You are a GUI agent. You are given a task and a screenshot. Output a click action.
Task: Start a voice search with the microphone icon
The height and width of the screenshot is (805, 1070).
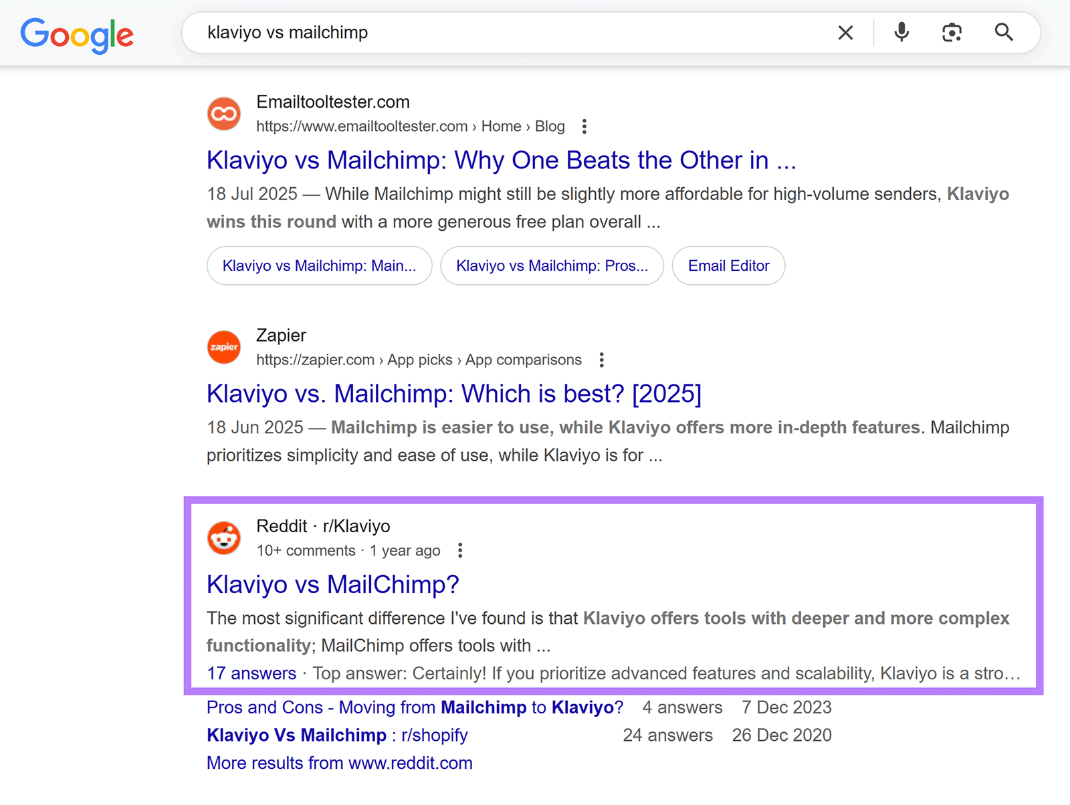tap(901, 32)
